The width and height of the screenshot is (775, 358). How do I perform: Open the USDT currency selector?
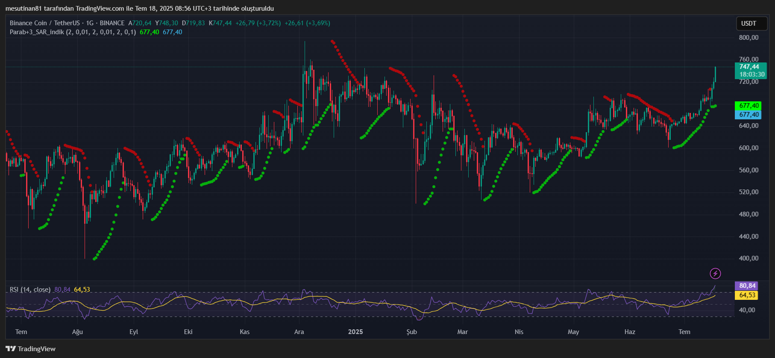pos(752,24)
